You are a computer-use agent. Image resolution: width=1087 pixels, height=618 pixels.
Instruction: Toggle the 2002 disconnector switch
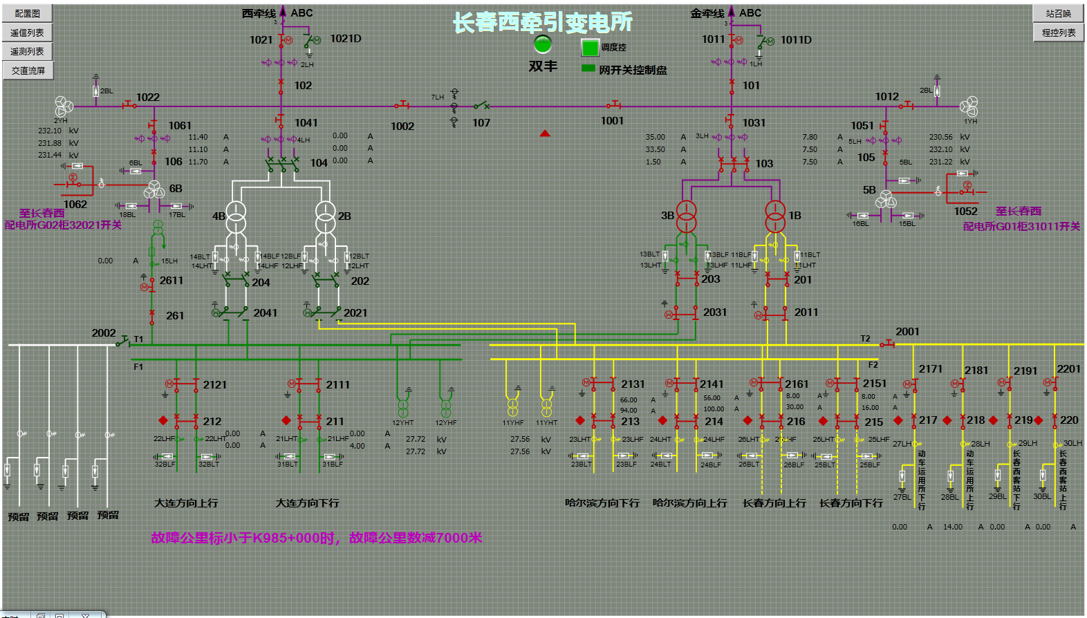(x=123, y=342)
